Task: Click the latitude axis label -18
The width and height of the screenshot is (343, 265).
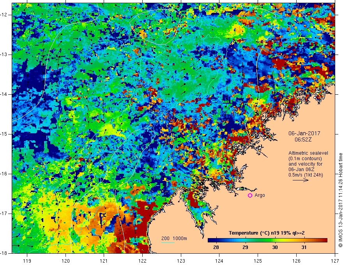Action: [4, 253]
